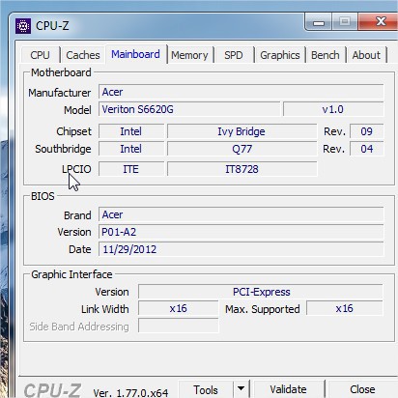Click the Southbridge value Q77
Screen dimensions: 398x398
(242, 149)
